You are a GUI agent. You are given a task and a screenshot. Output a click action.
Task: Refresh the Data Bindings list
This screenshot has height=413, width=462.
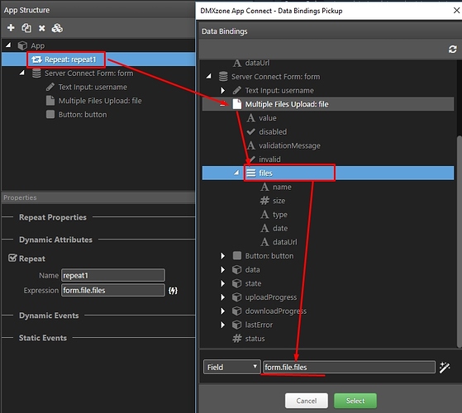coord(453,50)
